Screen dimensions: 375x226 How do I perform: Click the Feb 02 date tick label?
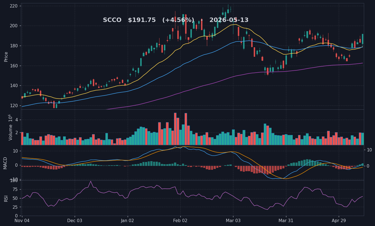(x=180, y=221)
